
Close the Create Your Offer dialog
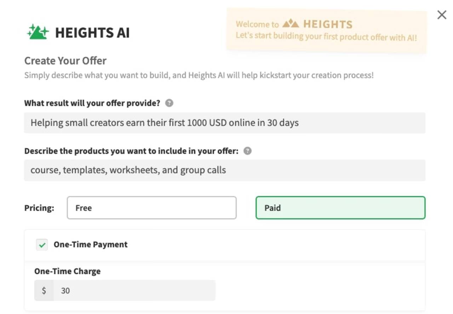pyautogui.click(x=442, y=15)
